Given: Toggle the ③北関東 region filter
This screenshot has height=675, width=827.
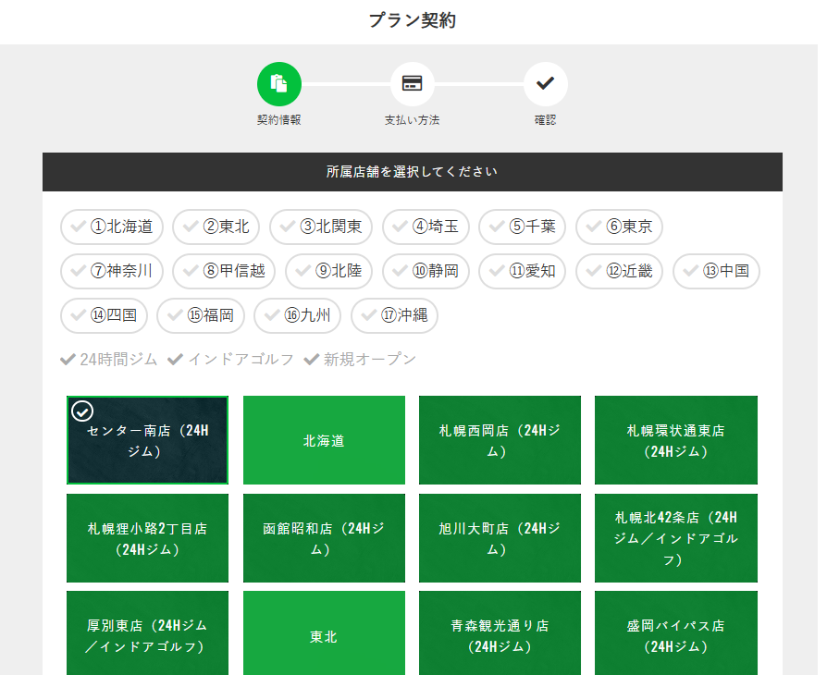Looking at the screenshot, I should coord(321,227).
